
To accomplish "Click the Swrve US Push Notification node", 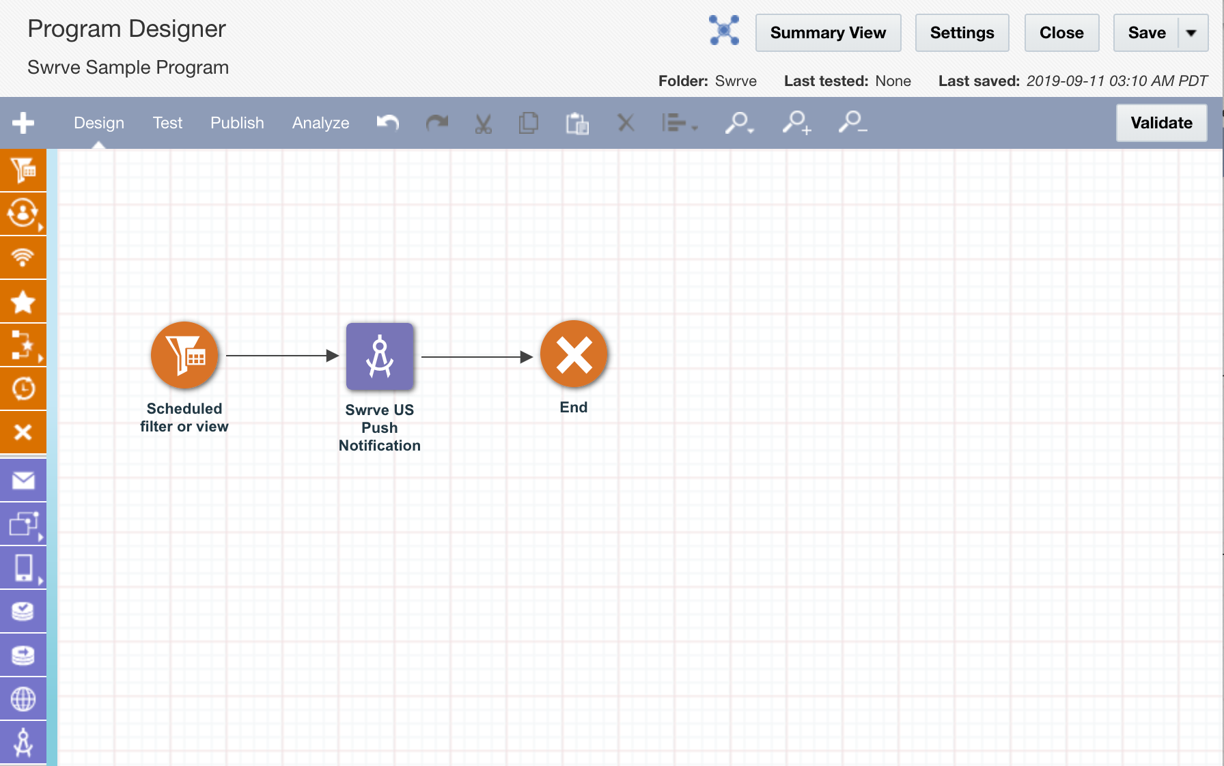I will pos(380,356).
